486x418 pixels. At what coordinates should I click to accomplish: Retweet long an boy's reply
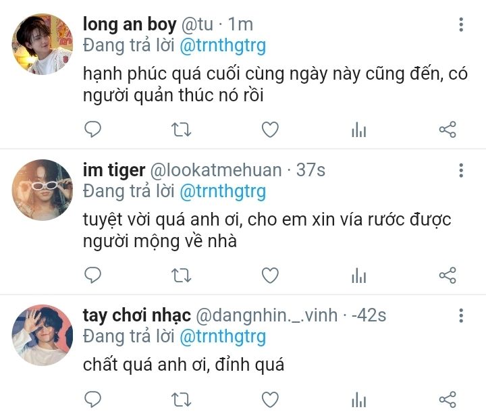coord(182,130)
